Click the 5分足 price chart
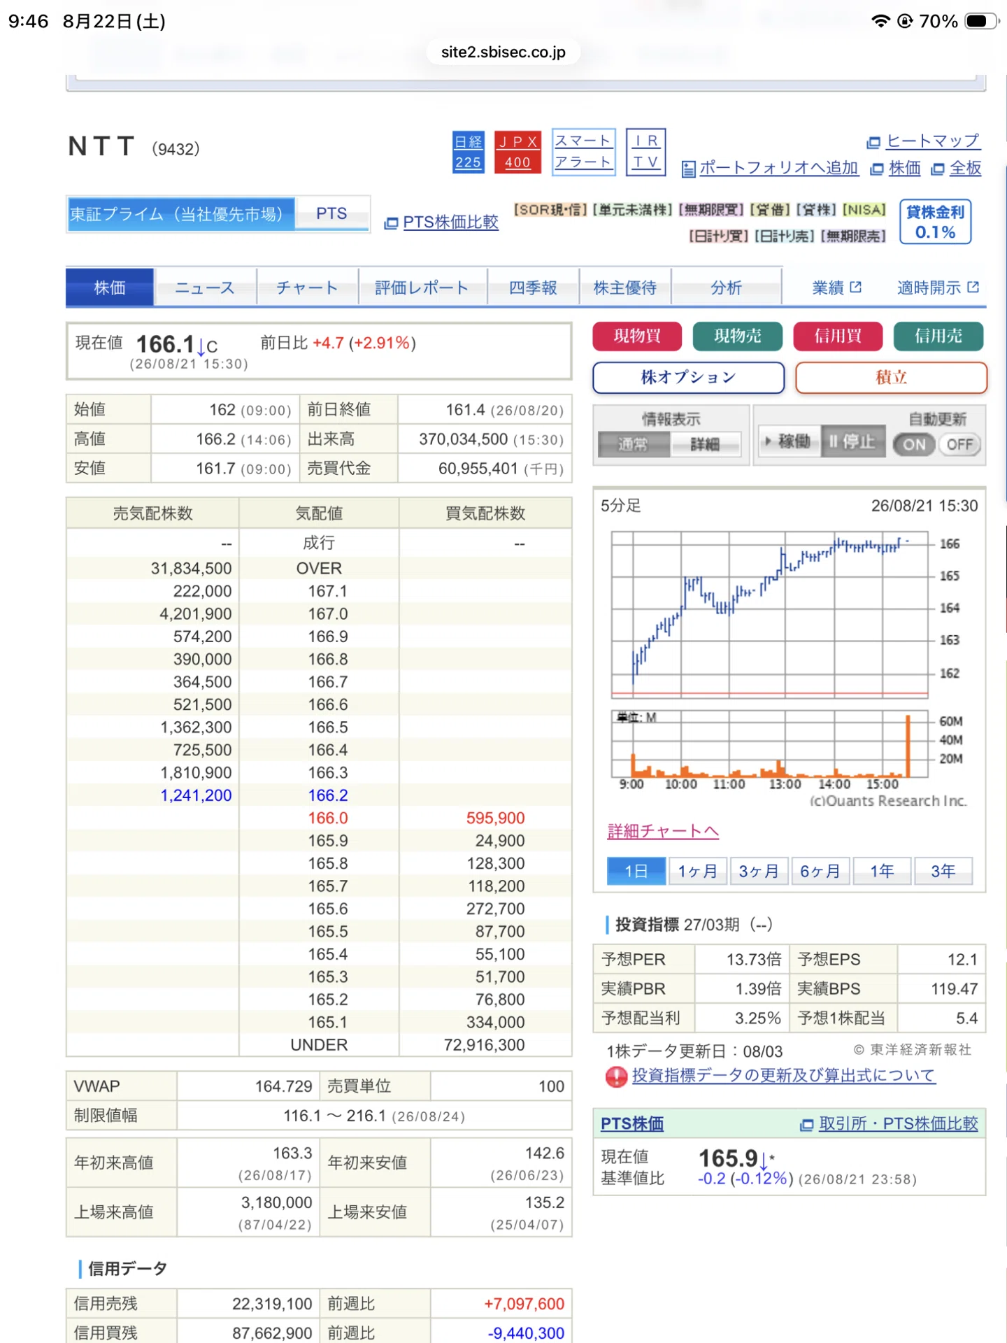 [x=770, y=614]
